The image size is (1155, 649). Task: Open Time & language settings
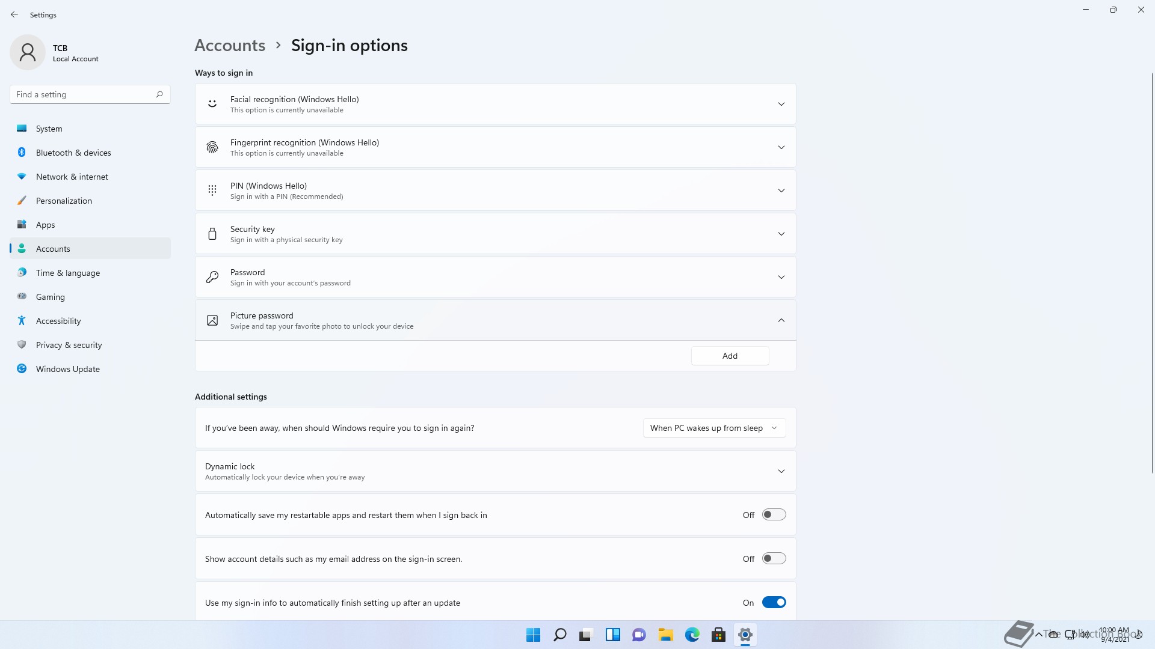click(90, 273)
